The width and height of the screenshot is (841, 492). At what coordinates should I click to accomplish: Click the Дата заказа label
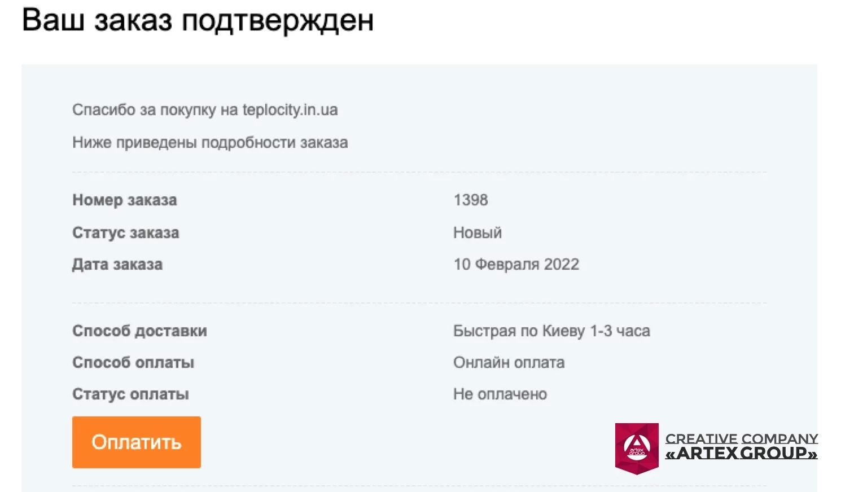pyautogui.click(x=116, y=264)
